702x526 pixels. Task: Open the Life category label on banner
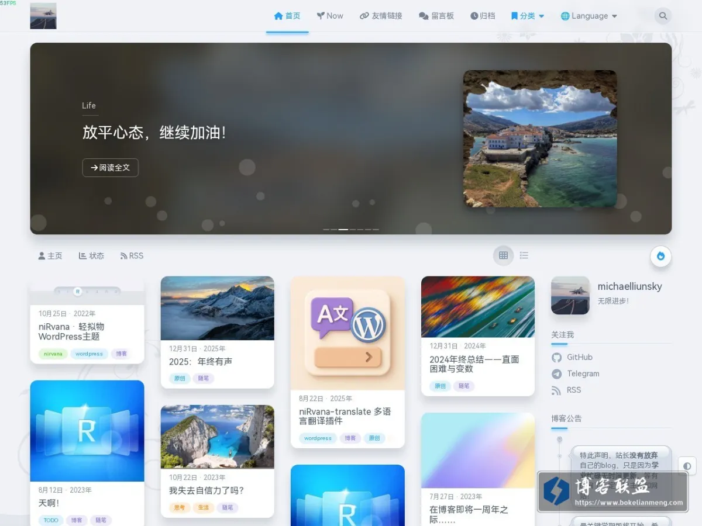coord(89,106)
